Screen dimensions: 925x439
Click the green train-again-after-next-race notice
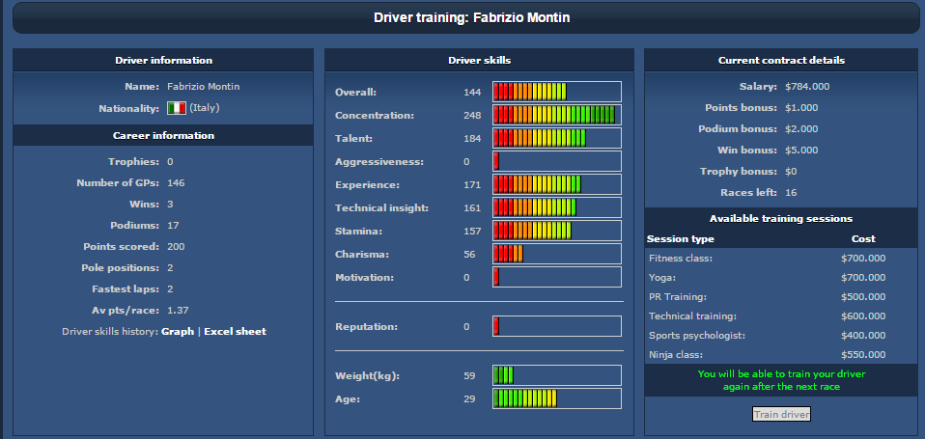tap(782, 380)
